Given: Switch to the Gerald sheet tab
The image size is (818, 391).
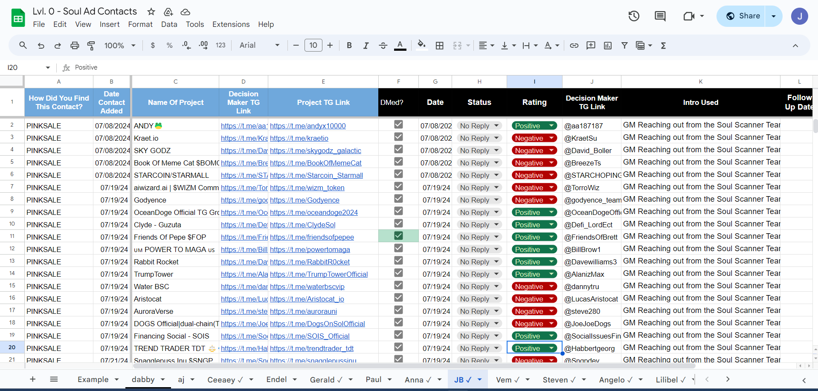Looking at the screenshot, I should pos(326,379).
